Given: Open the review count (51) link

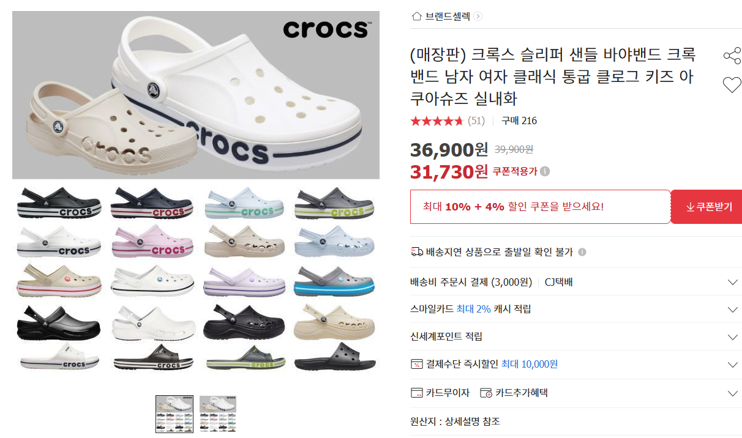Looking at the screenshot, I should [x=476, y=121].
